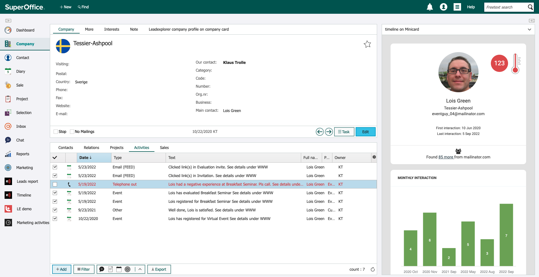Uncheck the Evaluation invite email row checkbox
The height and width of the screenshot is (277, 539).
pyautogui.click(x=55, y=167)
